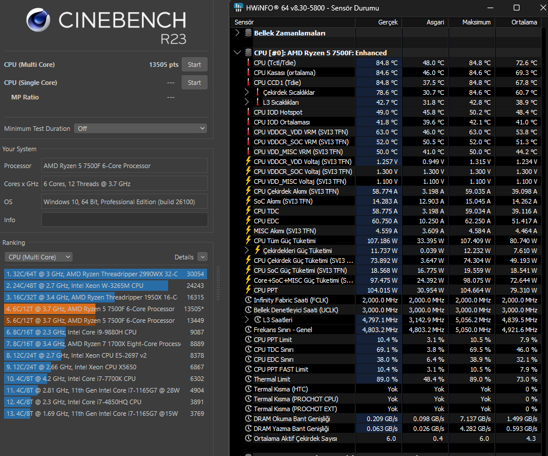Click the memory chip icon beside Bellek Zamanlamaları

[x=248, y=33]
